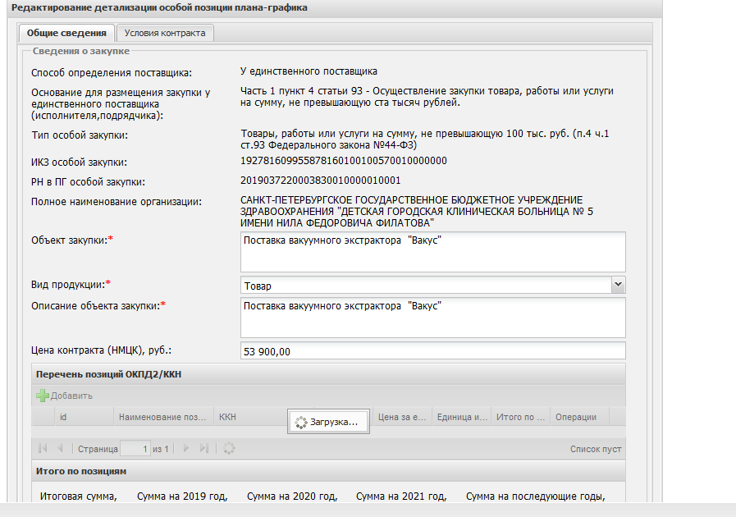The image size is (736, 517).
Task: Click the Наименование поз... column header
Action: (x=162, y=417)
